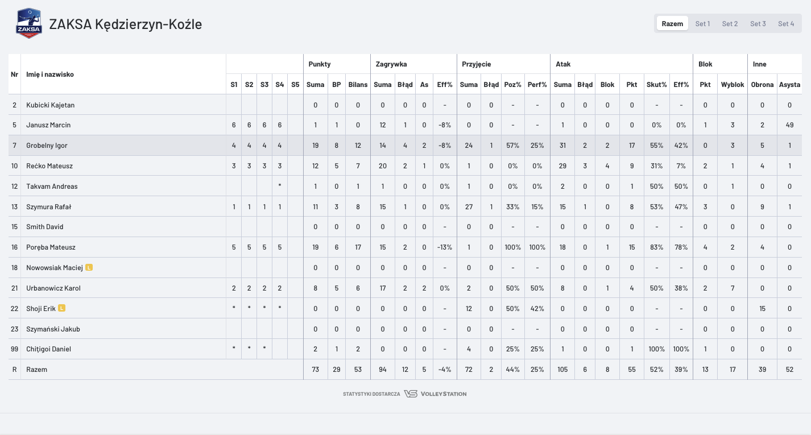Click the libero badge next to Nowowsiak Maciej
Screen dimensions: 811x435
[89, 267]
